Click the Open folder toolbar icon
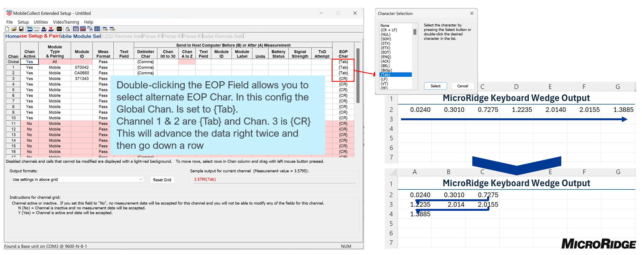Screen dimensions: 642x255 (14, 29)
